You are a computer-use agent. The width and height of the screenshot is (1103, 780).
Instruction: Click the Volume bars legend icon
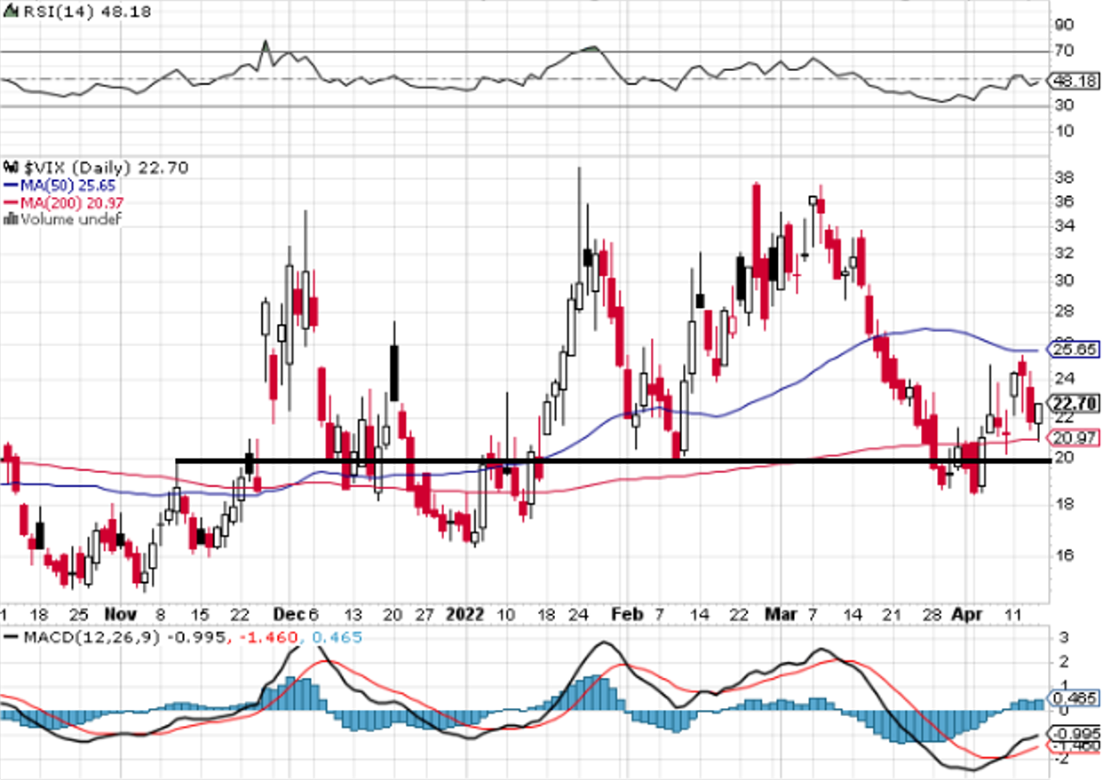tap(12, 219)
